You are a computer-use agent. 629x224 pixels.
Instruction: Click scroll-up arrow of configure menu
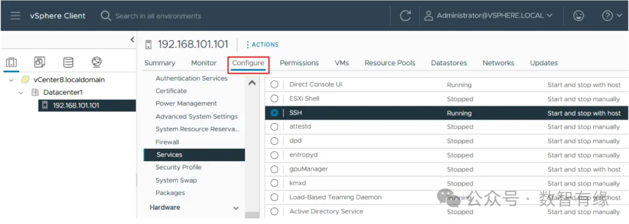(252, 83)
